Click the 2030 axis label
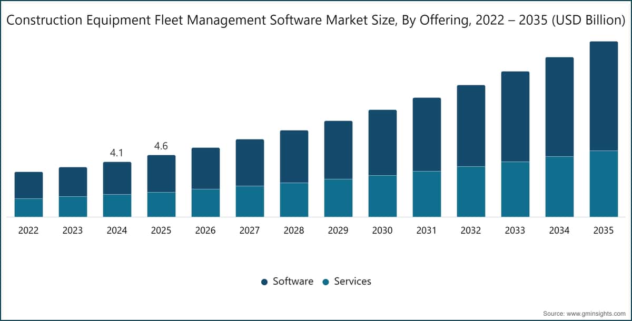The height and width of the screenshot is (321, 632). coord(382,230)
